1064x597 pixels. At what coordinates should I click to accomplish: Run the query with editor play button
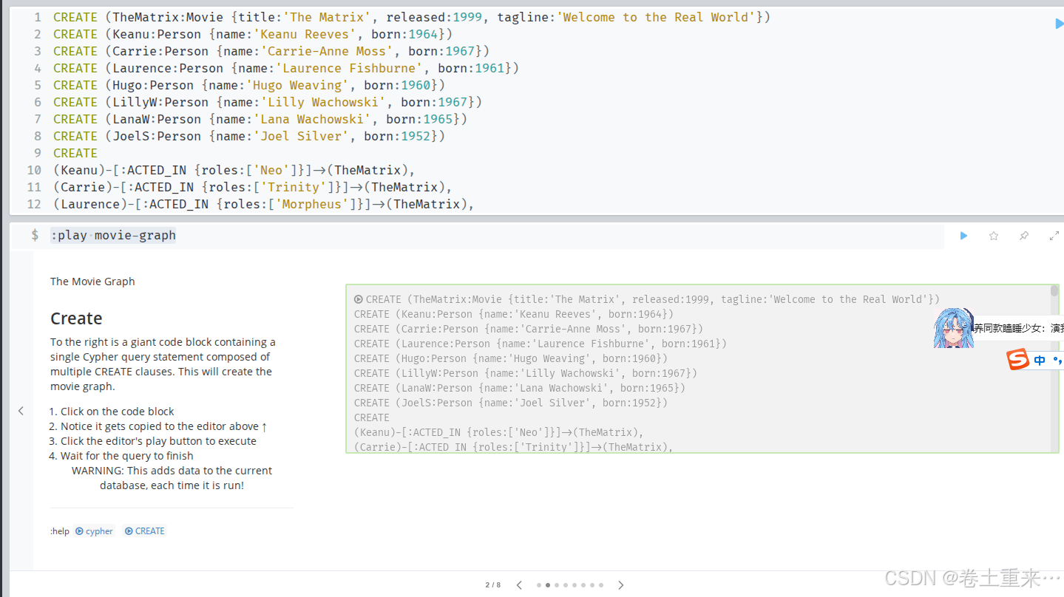click(1059, 24)
